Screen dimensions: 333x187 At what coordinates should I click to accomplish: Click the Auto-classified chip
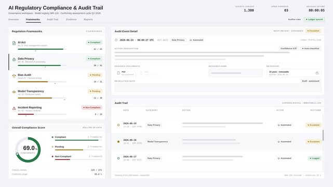coord(311,48)
